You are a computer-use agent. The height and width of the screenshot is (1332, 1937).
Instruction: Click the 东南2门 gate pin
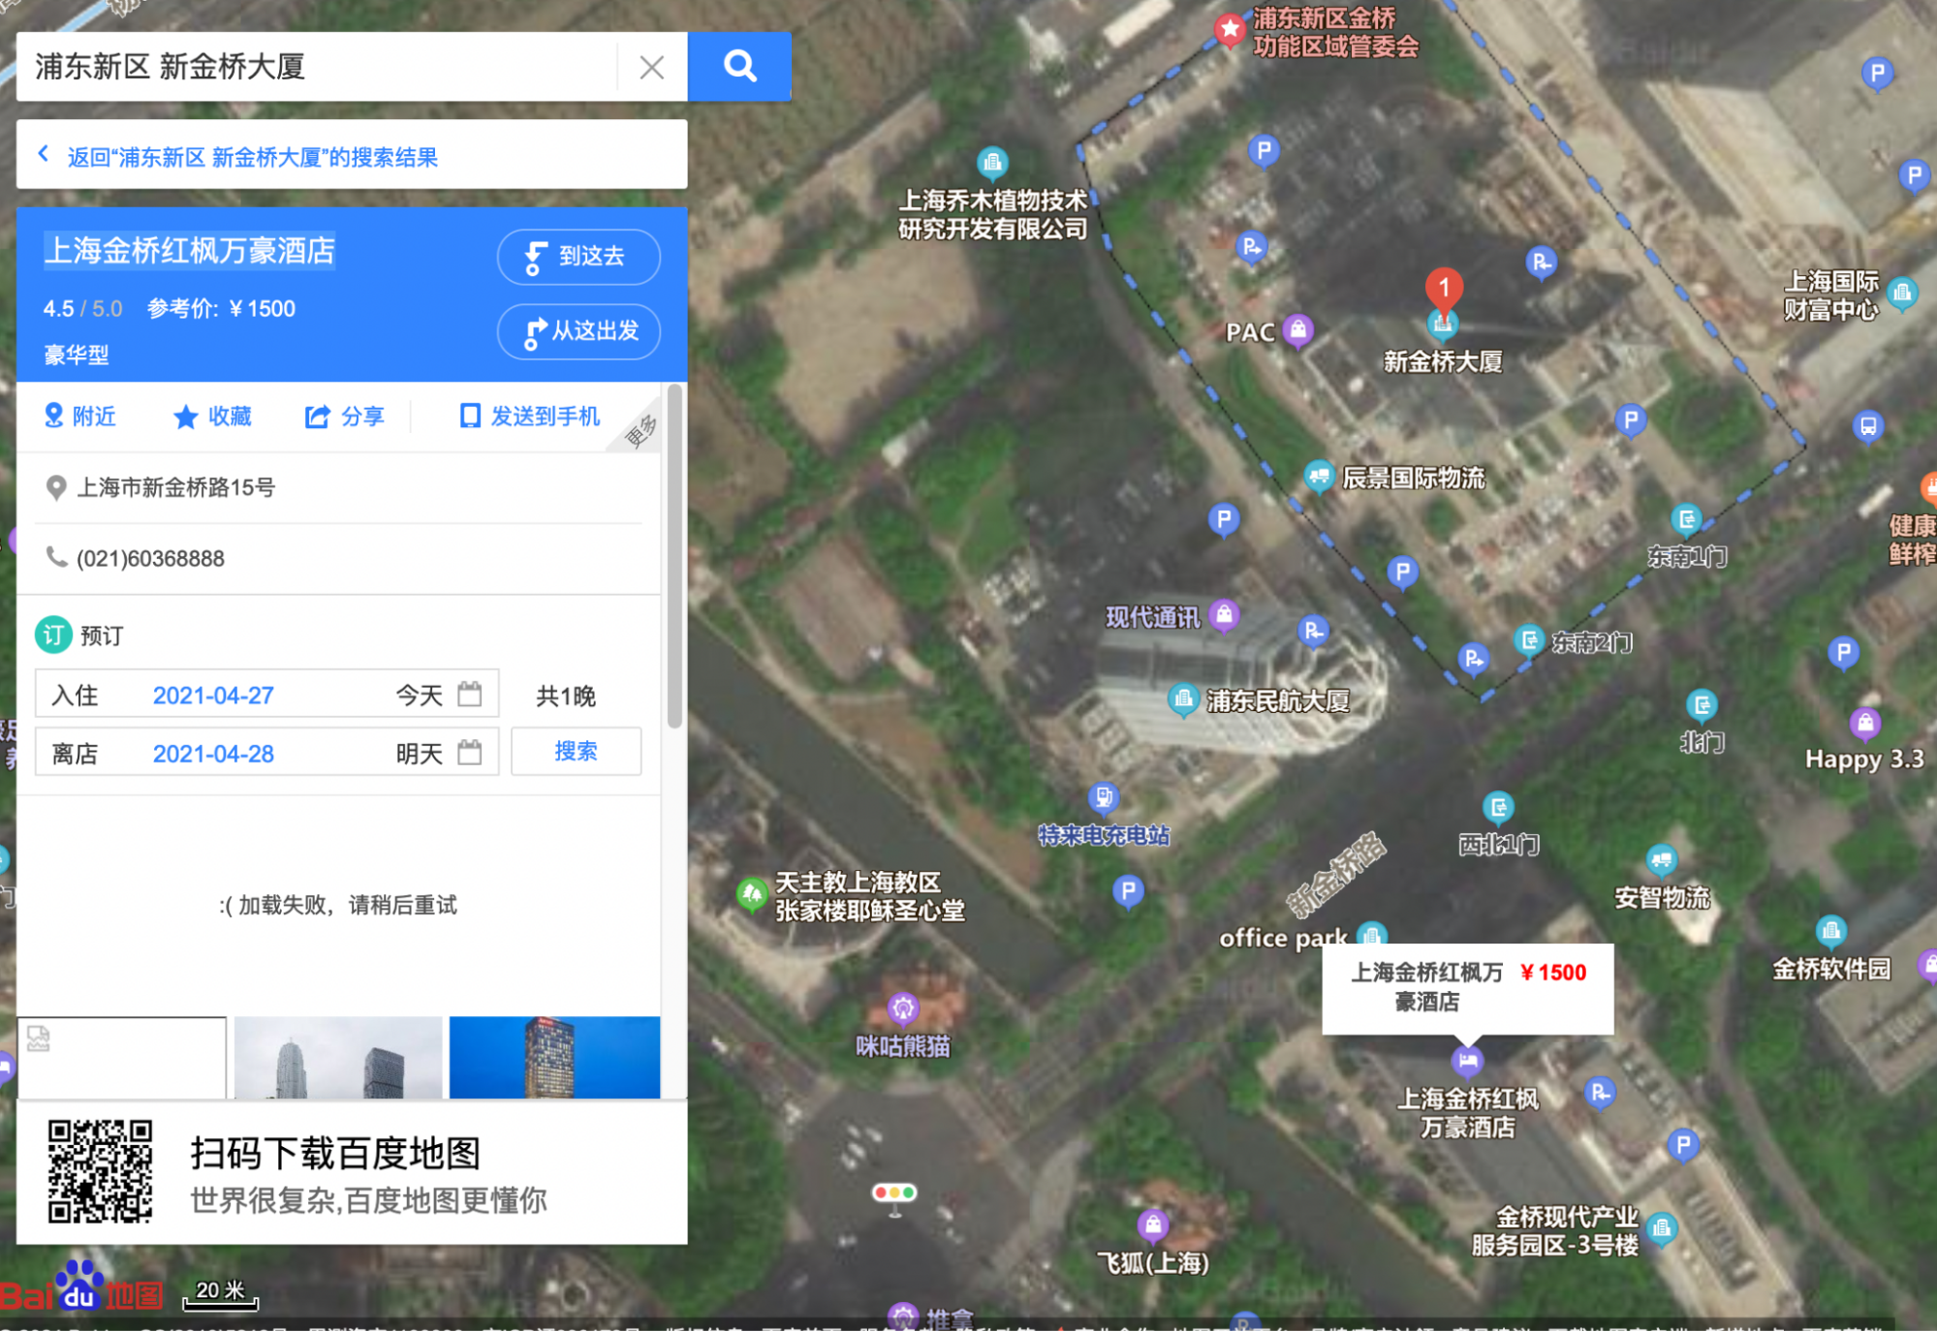pos(1528,639)
